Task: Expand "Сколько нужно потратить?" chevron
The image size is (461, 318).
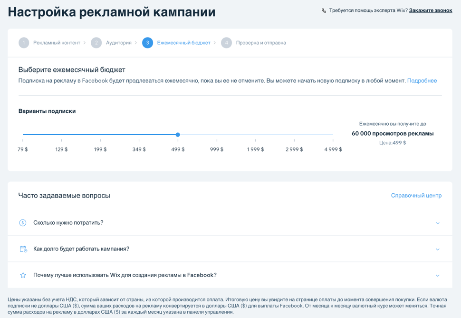Action: (438, 223)
